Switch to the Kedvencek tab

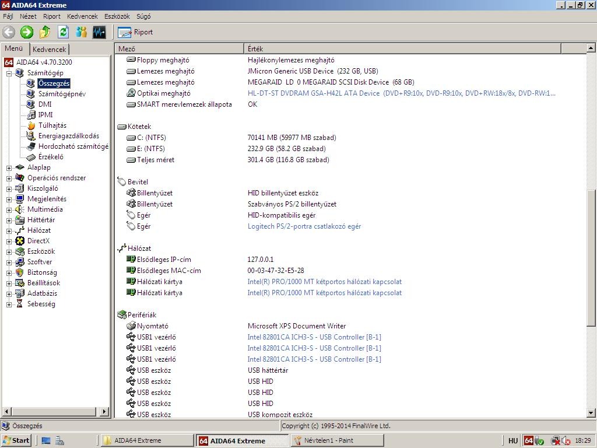49,49
